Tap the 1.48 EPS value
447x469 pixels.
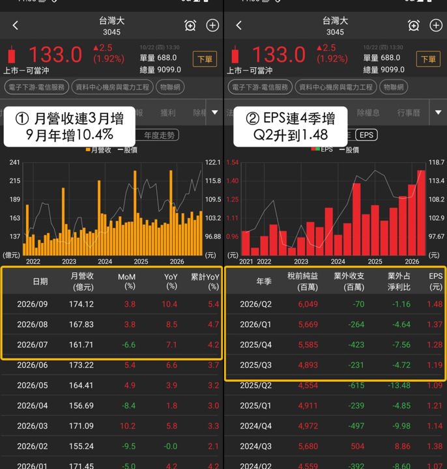point(435,304)
